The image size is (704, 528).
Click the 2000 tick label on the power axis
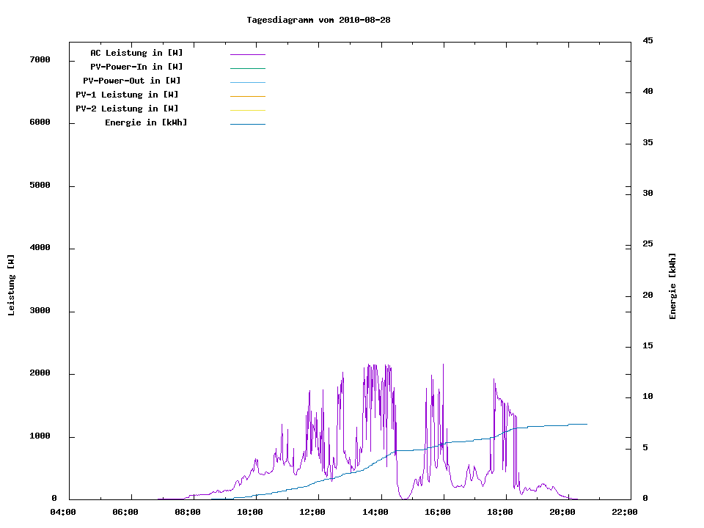coord(40,373)
